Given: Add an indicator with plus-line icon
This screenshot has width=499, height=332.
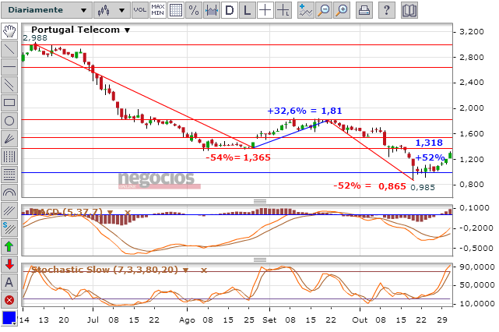Looking at the screenshot, I should click(x=305, y=10).
